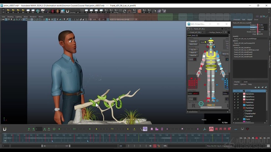This screenshot has height=152, width=271.
Task: Click the HE shelf window icon
Action: click(28, 11)
